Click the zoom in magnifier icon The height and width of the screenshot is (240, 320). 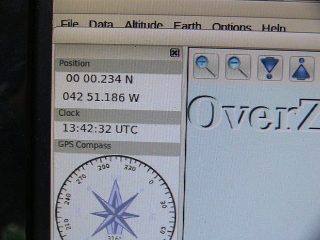[x=206, y=66]
